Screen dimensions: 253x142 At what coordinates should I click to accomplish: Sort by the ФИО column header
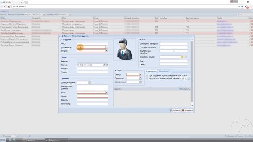tap(15, 18)
